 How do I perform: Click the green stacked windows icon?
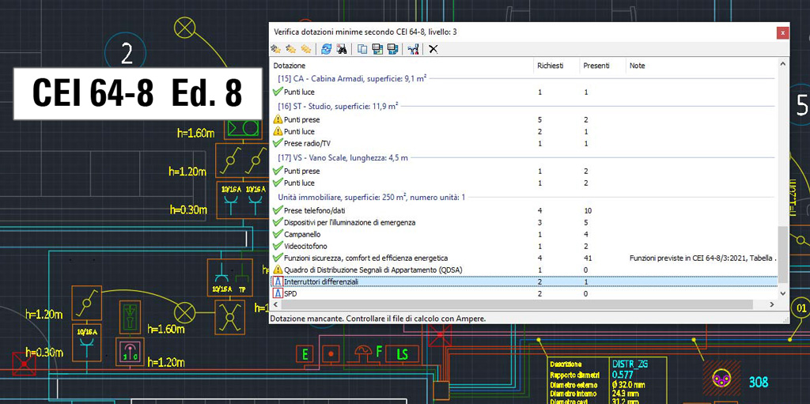click(x=377, y=49)
